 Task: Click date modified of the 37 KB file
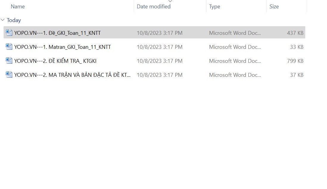[160, 75]
